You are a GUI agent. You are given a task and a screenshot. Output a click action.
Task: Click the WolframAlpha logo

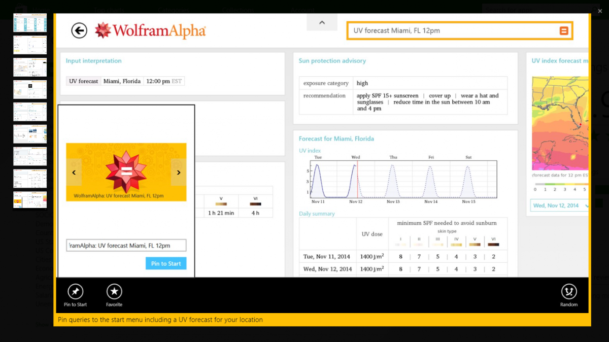[x=150, y=30]
